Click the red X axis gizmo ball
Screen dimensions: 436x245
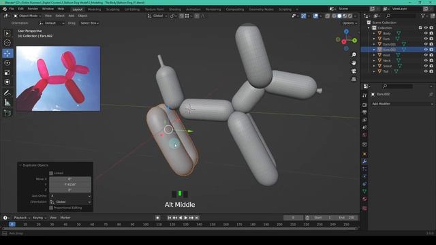(x=344, y=42)
